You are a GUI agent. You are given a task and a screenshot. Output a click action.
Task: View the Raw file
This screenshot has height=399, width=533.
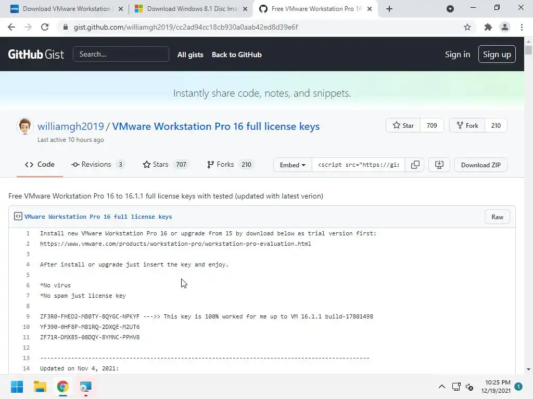(x=497, y=217)
